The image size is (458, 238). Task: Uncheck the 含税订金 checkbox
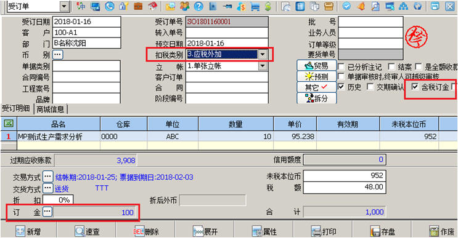click(x=415, y=87)
